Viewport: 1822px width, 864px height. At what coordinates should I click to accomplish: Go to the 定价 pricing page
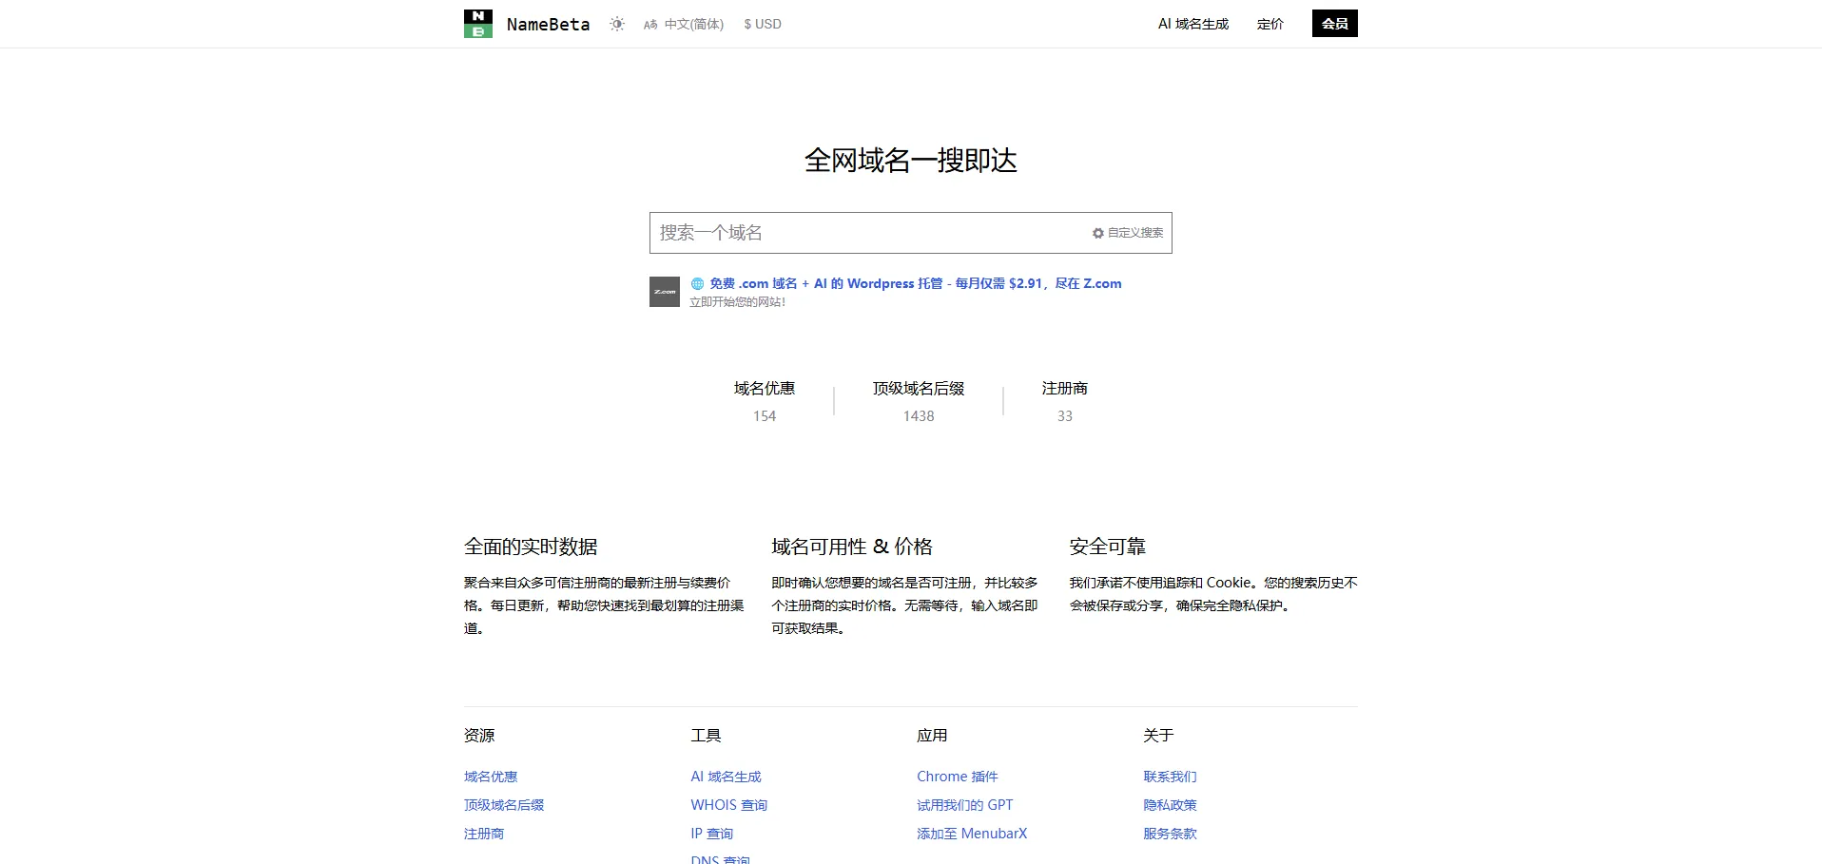(1270, 24)
